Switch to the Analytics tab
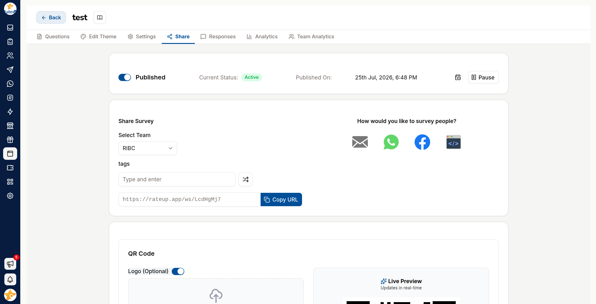 [x=262, y=36]
